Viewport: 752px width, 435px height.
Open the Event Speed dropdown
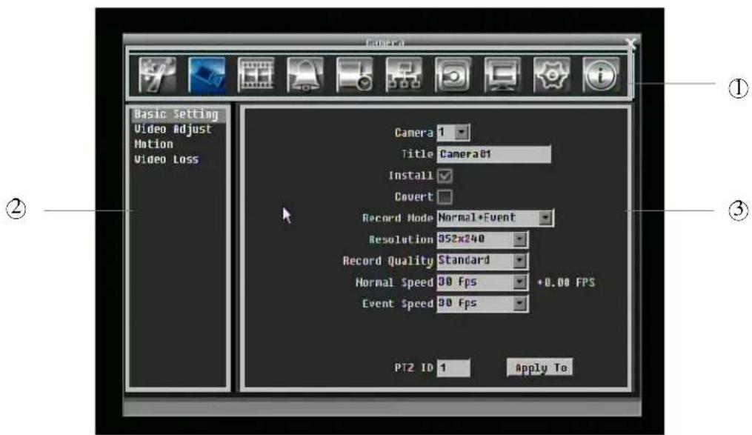tap(482, 304)
